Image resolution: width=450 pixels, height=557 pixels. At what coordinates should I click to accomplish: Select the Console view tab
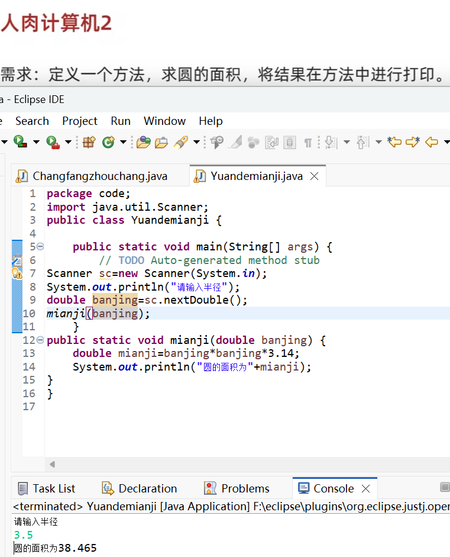pos(334,488)
